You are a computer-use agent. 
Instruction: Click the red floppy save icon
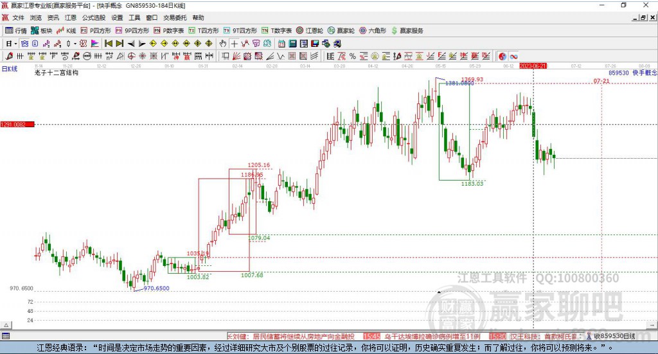315,43
